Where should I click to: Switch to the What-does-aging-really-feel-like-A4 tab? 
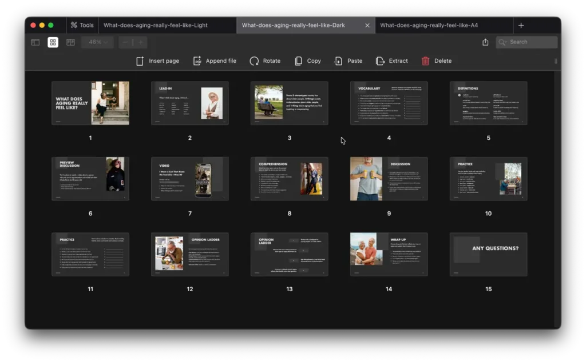tap(429, 25)
